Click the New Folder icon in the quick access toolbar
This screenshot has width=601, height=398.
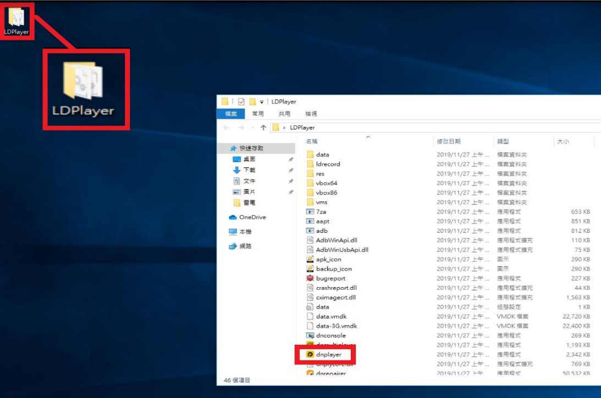point(252,102)
